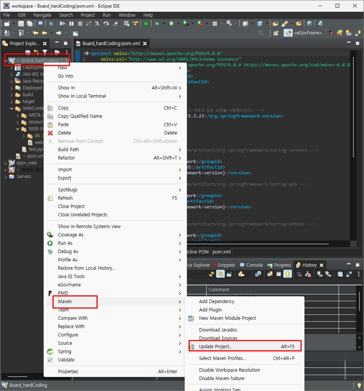Open the New wizard dropdown arrow
Screen dimensions: 364x391
point(14,24)
